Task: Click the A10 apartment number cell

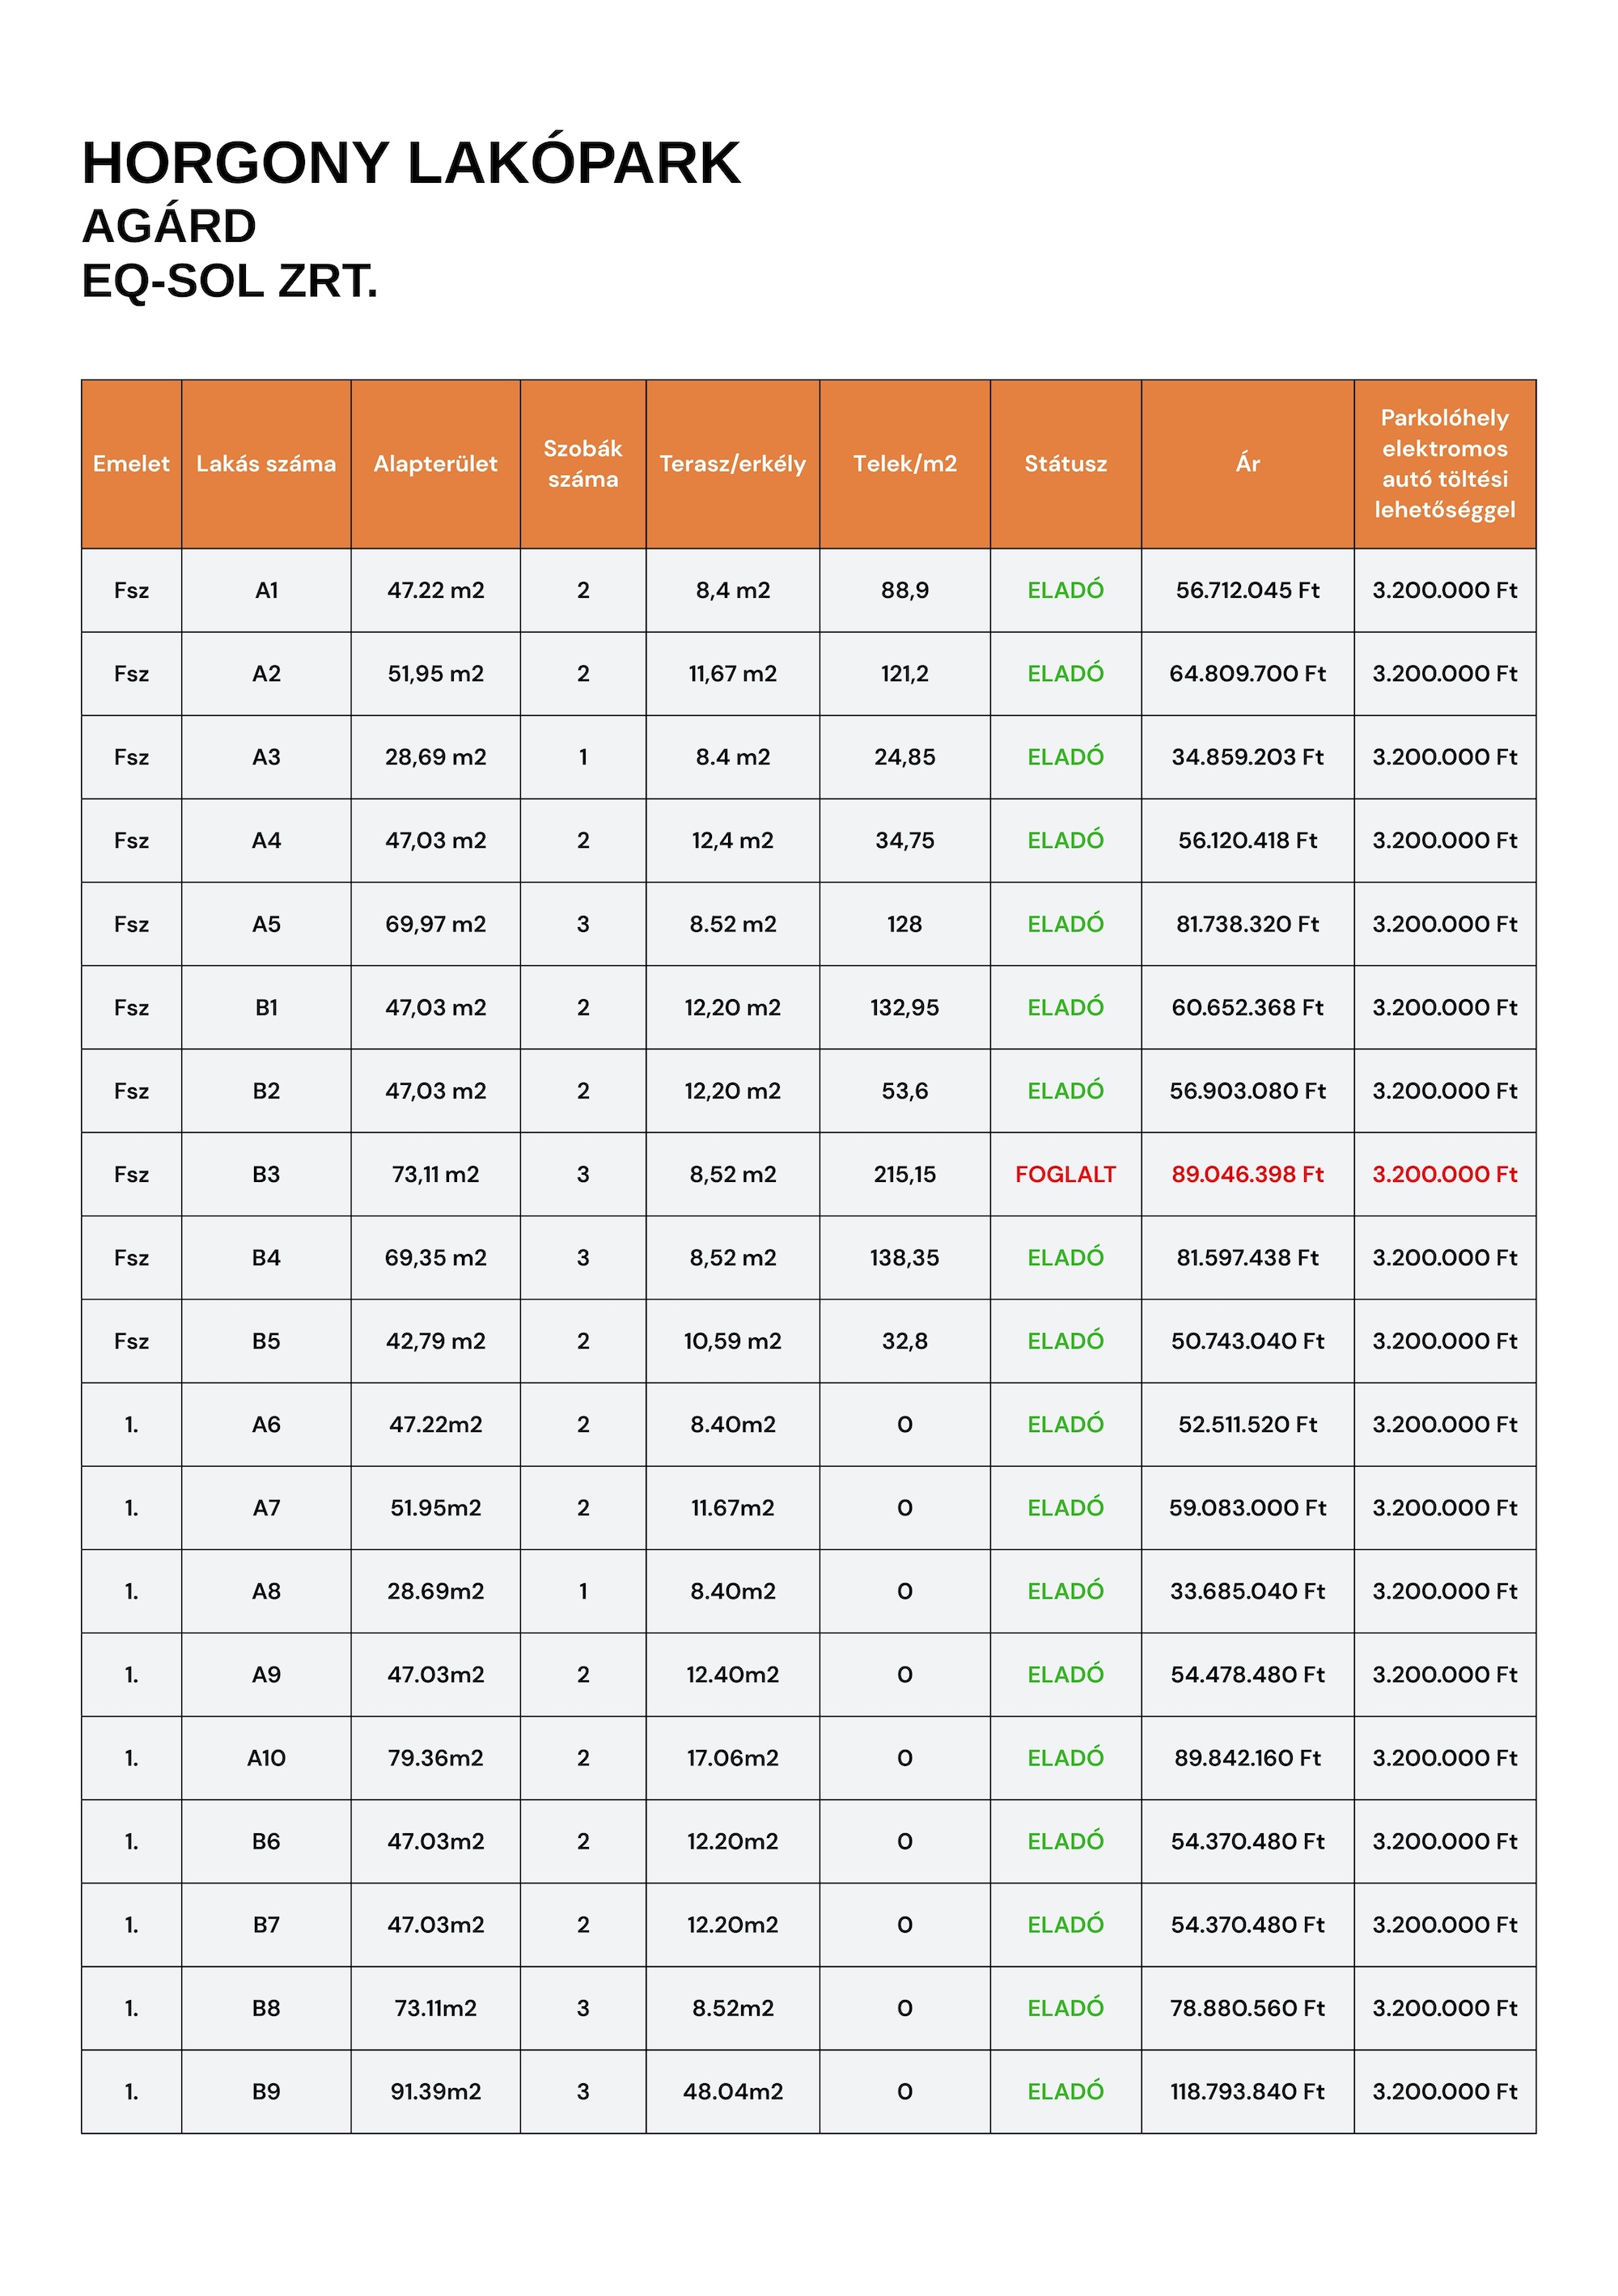Action: click(266, 1758)
